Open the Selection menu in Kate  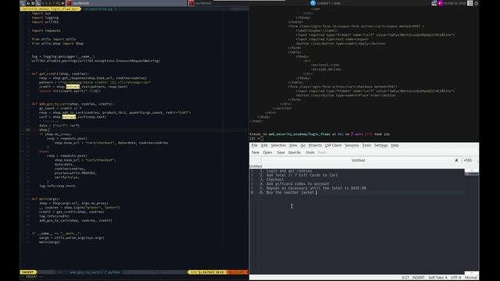tap(278, 145)
